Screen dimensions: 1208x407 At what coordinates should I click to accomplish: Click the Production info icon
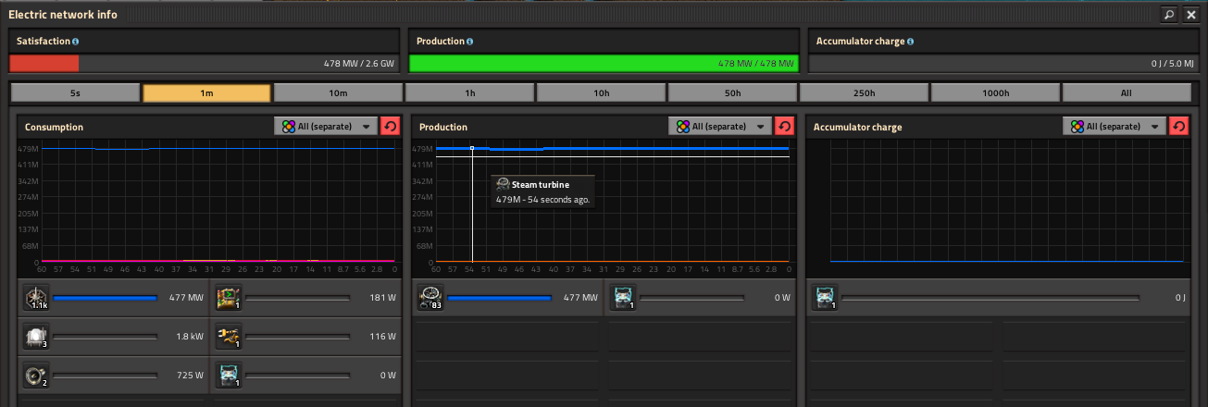pyautogui.click(x=470, y=42)
